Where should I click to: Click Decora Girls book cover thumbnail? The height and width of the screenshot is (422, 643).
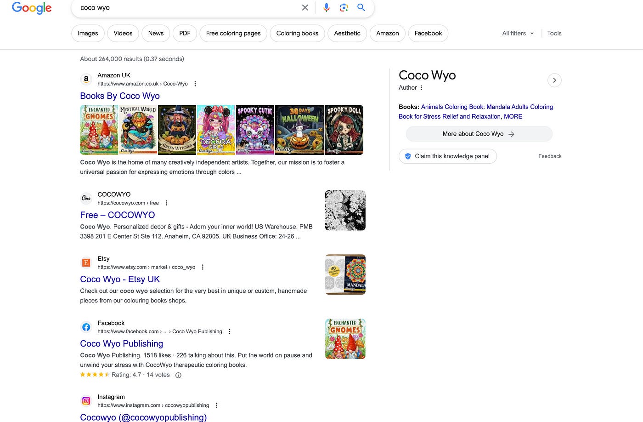pos(216,130)
